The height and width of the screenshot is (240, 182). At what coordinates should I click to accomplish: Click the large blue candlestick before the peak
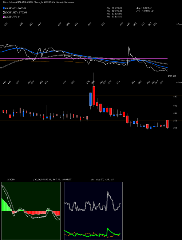[90, 99]
